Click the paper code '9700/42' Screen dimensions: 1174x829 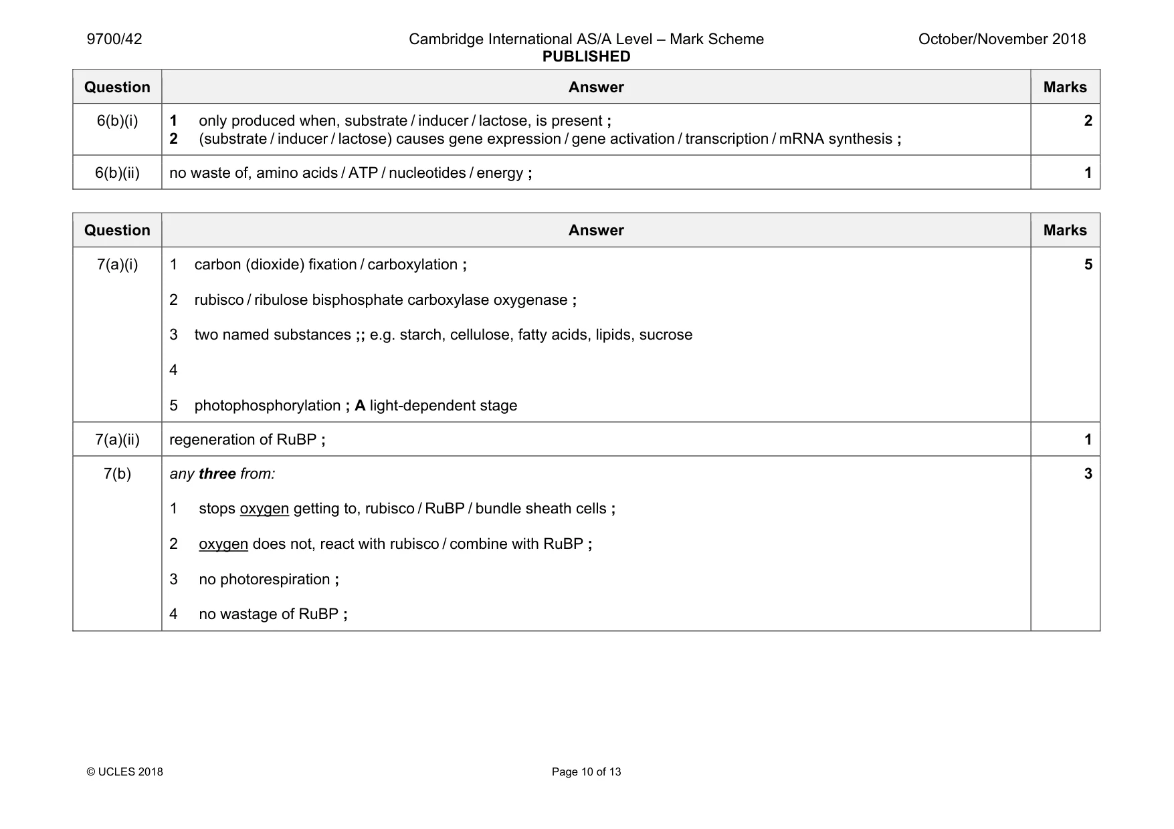(114, 39)
